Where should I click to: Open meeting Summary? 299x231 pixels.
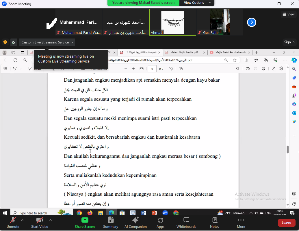tap(111, 223)
